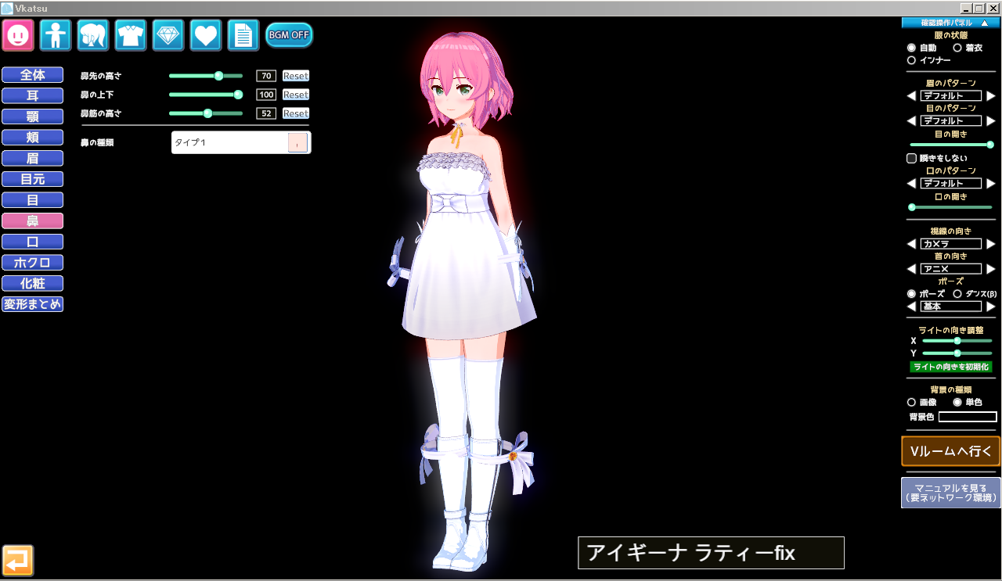This screenshot has width=1002, height=581.
Task: Open the clothing T-shirt icon
Action: [x=131, y=35]
